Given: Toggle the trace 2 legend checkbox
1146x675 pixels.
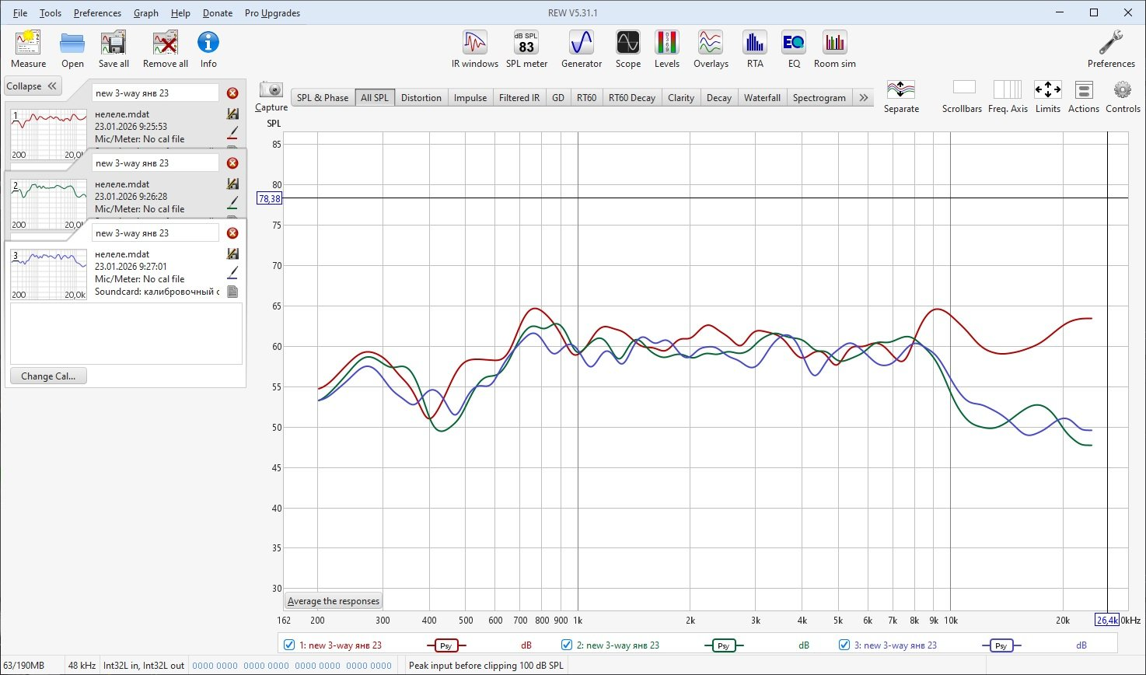Looking at the screenshot, I should pos(567,645).
